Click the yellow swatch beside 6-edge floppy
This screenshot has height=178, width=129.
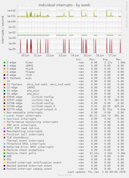click(x=4, y=72)
